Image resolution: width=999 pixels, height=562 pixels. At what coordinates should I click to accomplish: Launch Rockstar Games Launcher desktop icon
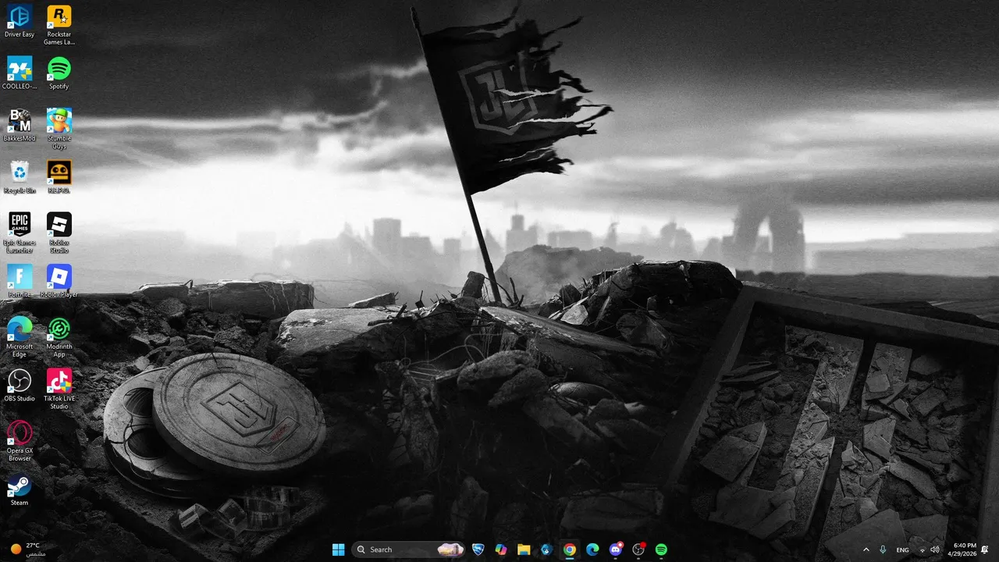[59, 25]
